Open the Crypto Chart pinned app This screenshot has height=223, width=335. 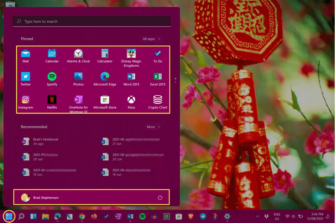pos(157,101)
